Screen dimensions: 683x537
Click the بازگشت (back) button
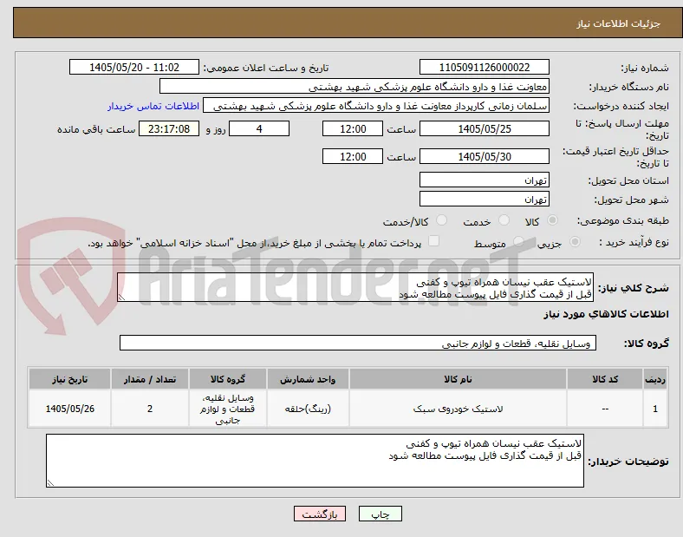tap(320, 514)
